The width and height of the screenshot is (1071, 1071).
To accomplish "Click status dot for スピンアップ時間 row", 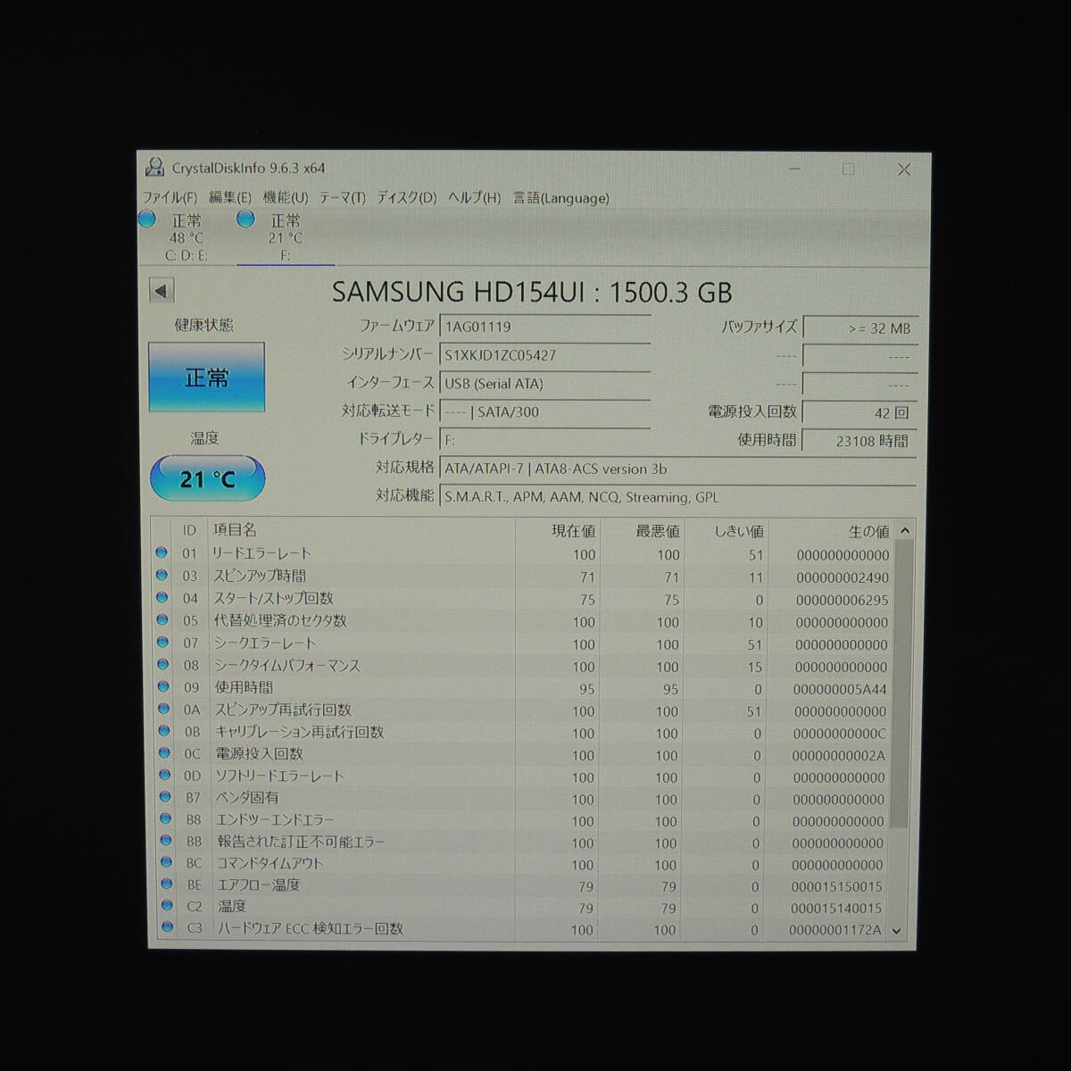I will (x=162, y=575).
